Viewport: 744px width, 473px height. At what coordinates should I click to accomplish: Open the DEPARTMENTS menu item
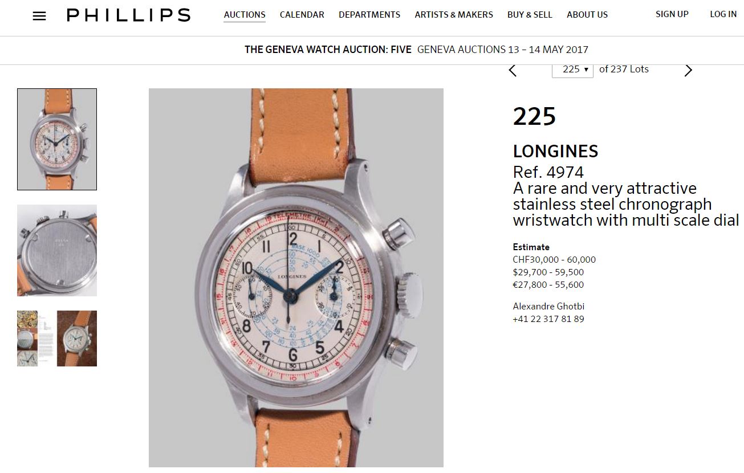pyautogui.click(x=369, y=15)
